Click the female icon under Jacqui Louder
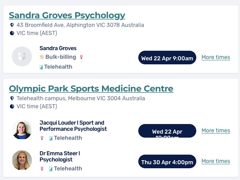240x180 pixels. (42, 138)
